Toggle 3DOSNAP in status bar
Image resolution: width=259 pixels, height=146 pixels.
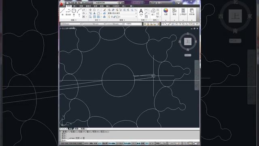[120, 143]
